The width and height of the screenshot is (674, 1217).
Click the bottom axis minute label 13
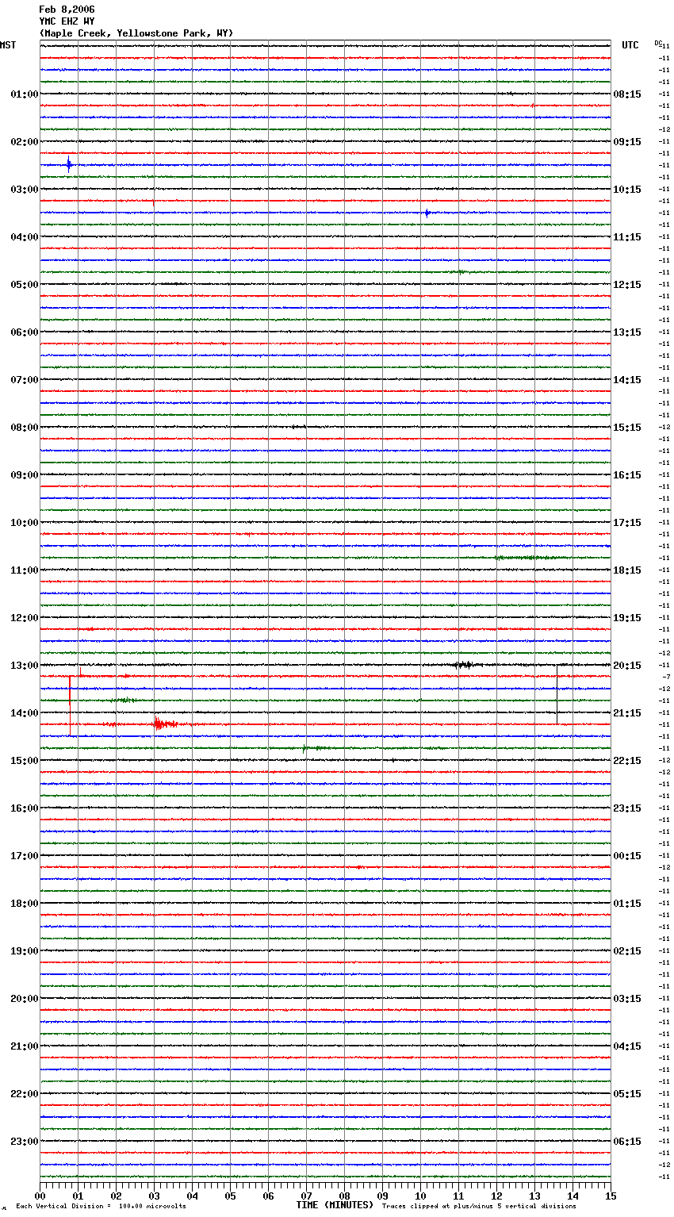tap(534, 1196)
